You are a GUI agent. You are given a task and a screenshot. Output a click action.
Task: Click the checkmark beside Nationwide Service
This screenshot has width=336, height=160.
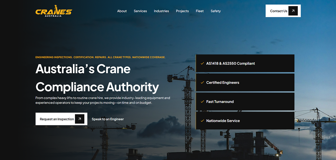(202, 121)
